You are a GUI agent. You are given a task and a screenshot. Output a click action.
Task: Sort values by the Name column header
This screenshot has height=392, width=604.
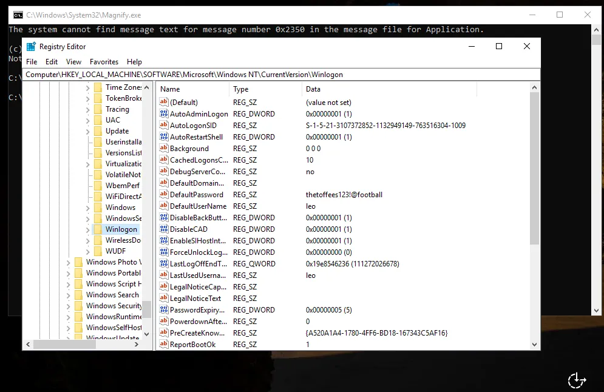[192, 89]
